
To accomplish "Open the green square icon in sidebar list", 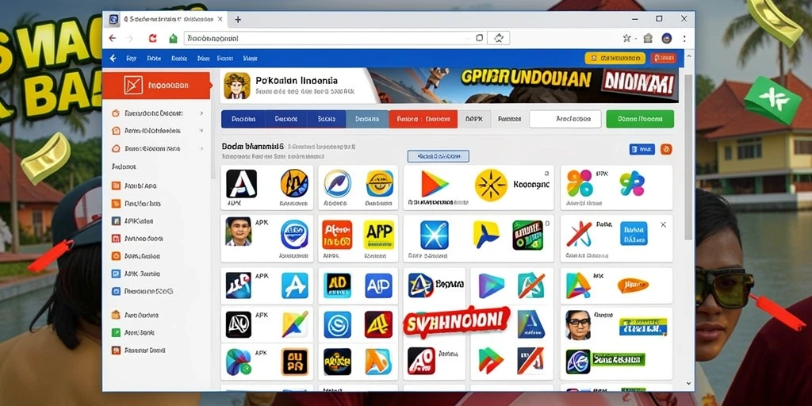I will click(x=116, y=332).
